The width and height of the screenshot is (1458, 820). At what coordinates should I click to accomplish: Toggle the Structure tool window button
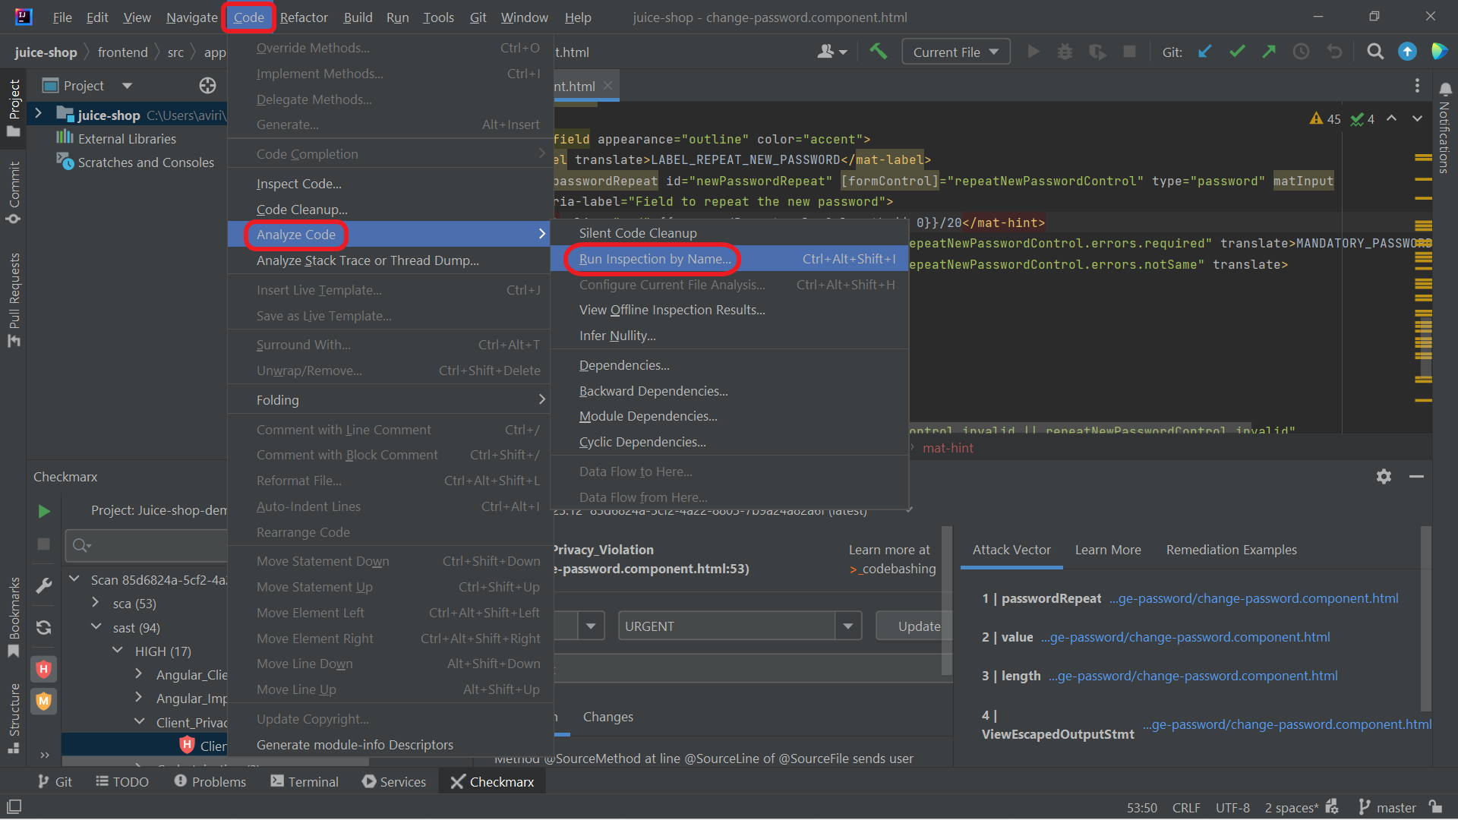click(14, 718)
